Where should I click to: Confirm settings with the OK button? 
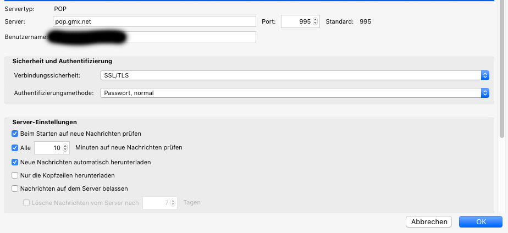tap(481, 221)
